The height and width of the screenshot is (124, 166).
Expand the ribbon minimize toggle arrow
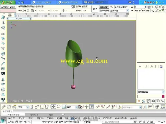click(63, 114)
